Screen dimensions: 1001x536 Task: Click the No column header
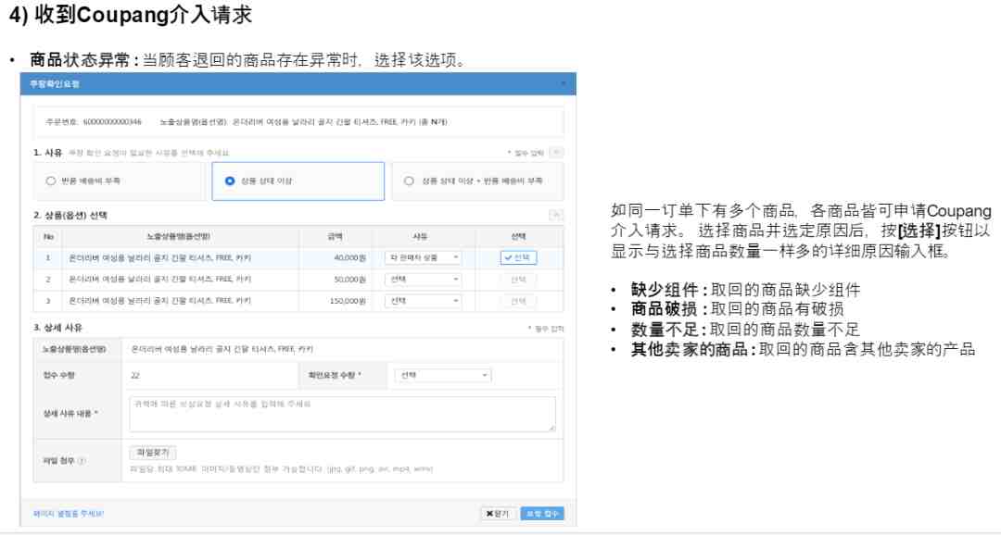point(48,236)
